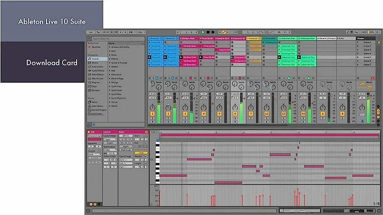This screenshot has width=383, height=215.
Task: Select the 3 Oxi Bass Rack track header
Action: click(x=189, y=39)
